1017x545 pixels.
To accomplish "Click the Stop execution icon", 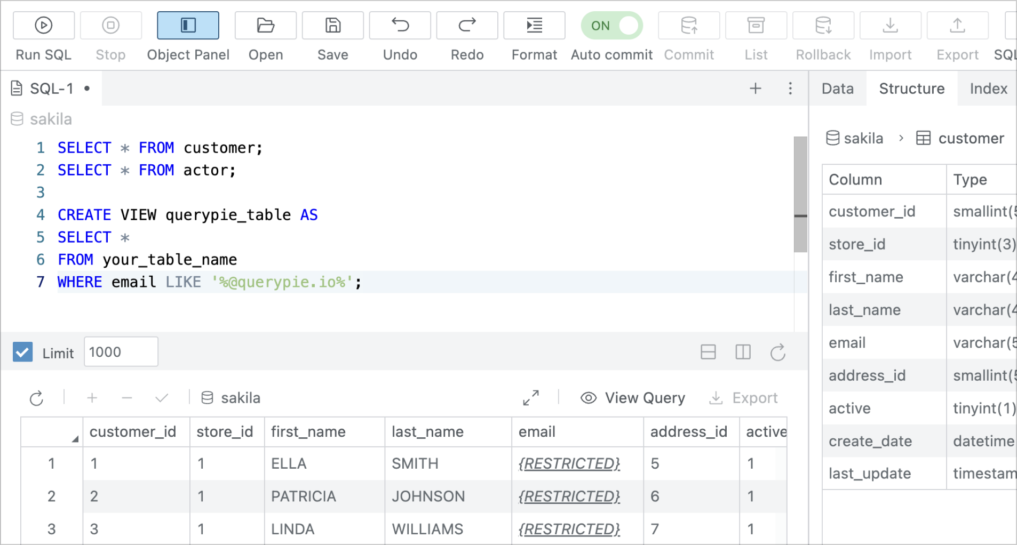I will 111,25.
